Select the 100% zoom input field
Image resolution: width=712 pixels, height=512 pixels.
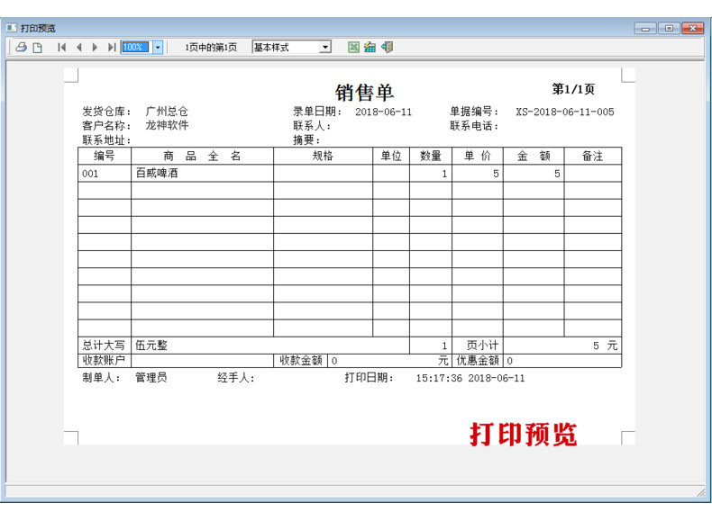135,47
